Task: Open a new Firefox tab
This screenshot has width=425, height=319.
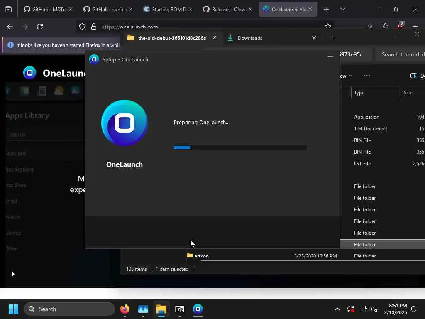Action: 326,10
